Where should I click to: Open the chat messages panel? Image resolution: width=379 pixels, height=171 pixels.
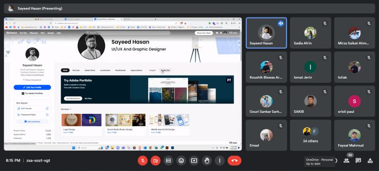[x=358, y=161]
